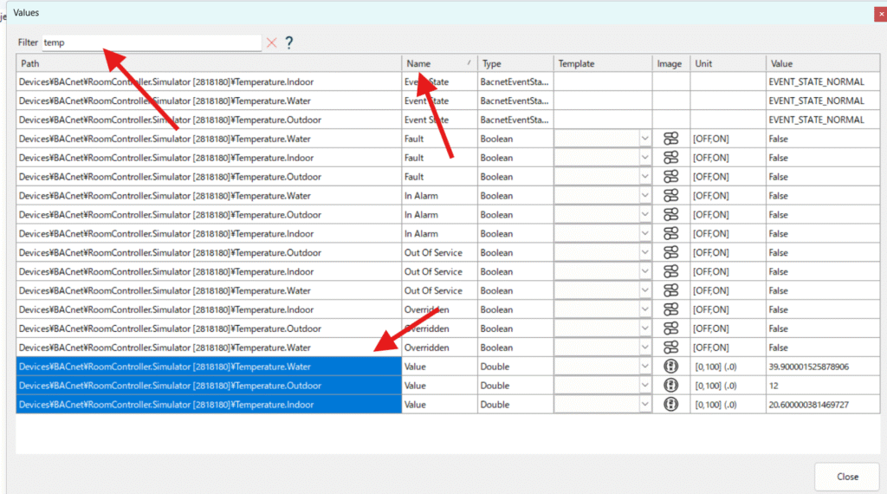The height and width of the screenshot is (494, 887).
Task: Click the 'Fault' name cell for Temperature.Water
Action: click(x=439, y=139)
